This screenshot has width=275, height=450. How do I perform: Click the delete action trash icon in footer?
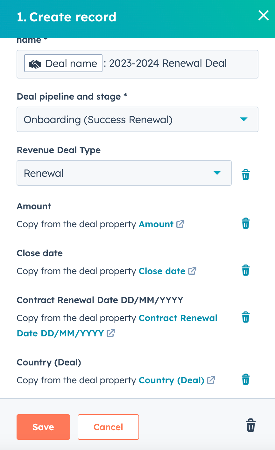point(250,425)
